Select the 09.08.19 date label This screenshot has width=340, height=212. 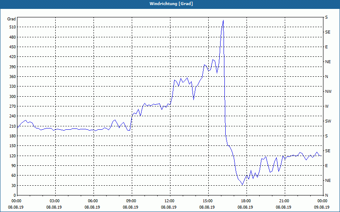[x=322, y=207]
